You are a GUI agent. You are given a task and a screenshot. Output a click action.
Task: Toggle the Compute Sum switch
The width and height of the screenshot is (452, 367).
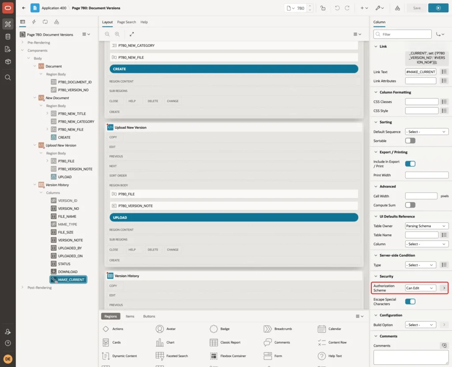pyautogui.click(x=410, y=205)
